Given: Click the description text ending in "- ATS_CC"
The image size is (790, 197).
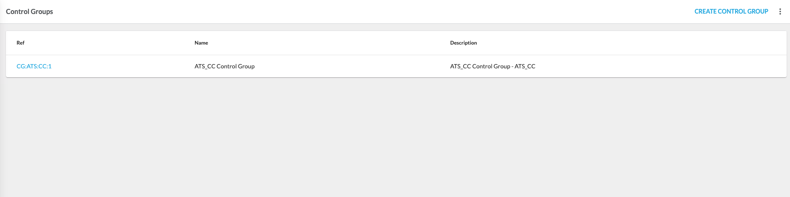Looking at the screenshot, I should click(x=492, y=66).
